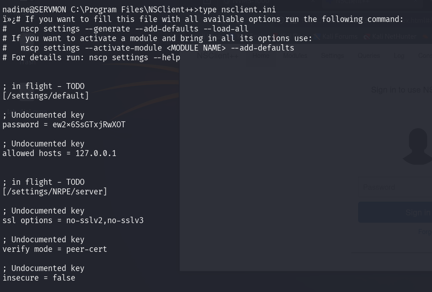Screen dimensions: 432x292
Task: Click the Kali NetHunter bookmark icon
Action: 367,36
